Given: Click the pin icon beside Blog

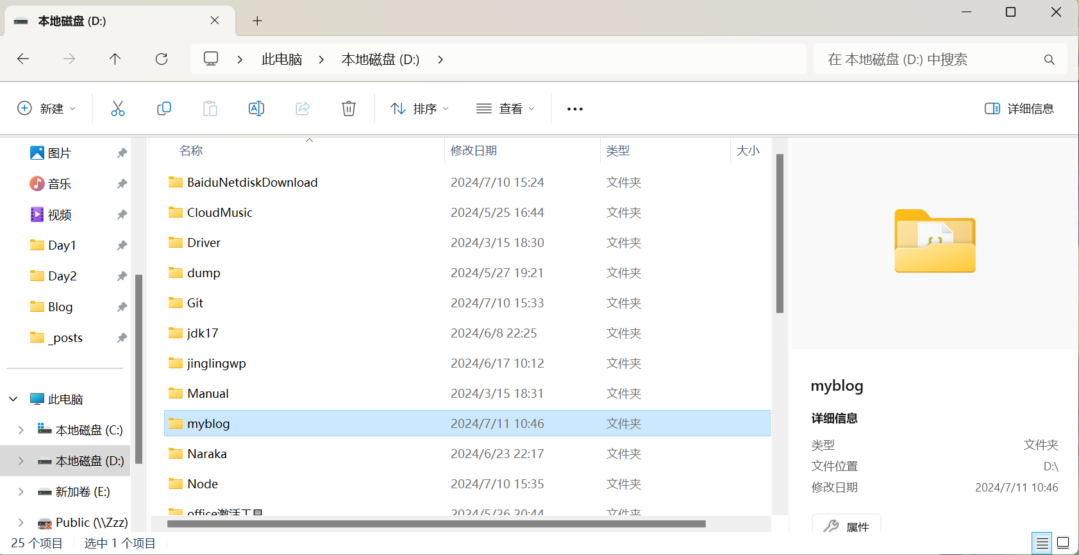Looking at the screenshot, I should (x=122, y=307).
